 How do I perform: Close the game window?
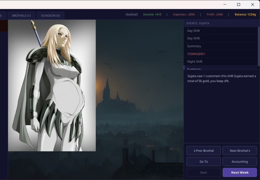pyautogui.click(x=253, y=5)
